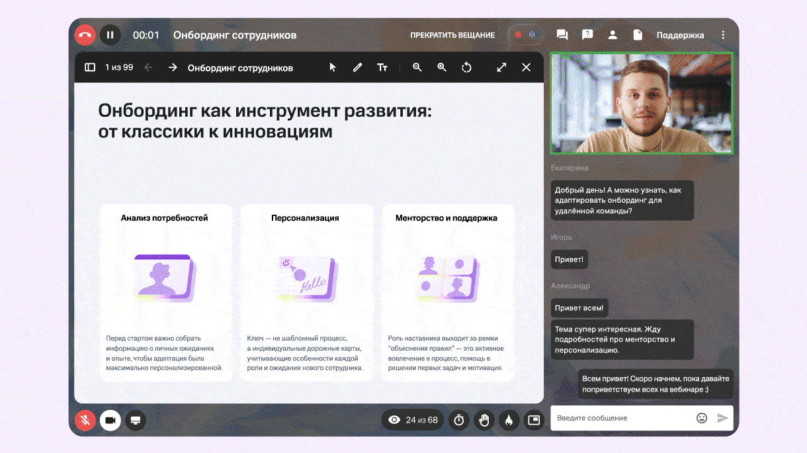Raise hand using the hand icon
The width and height of the screenshot is (807, 453).
pyautogui.click(x=484, y=420)
